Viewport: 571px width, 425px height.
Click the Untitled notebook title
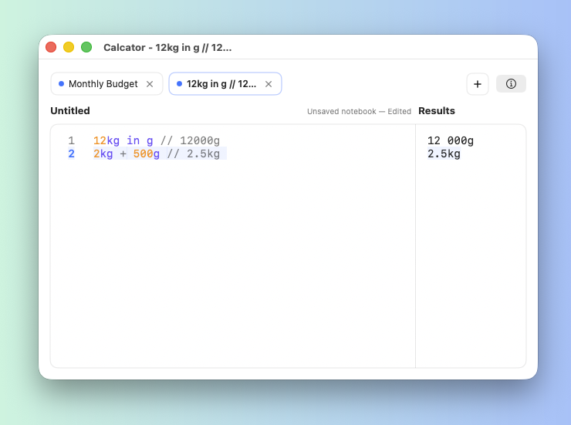click(x=70, y=111)
